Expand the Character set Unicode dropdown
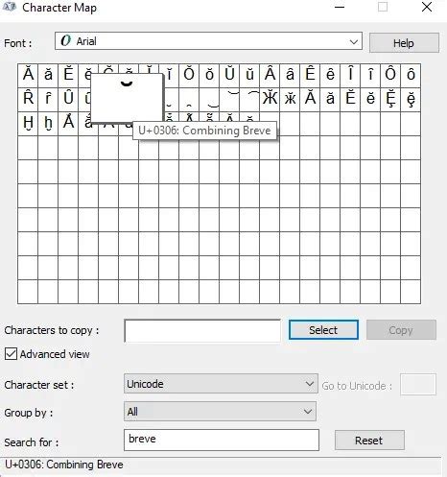This screenshot has height=477, width=447. 221,384
